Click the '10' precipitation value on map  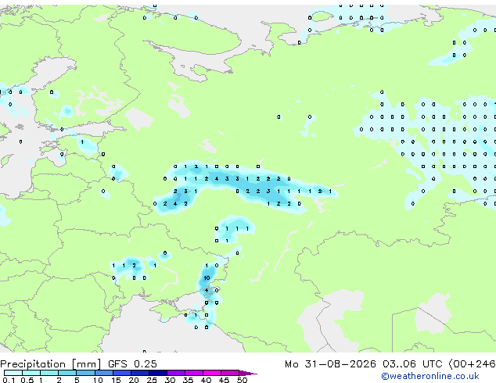tap(207, 277)
